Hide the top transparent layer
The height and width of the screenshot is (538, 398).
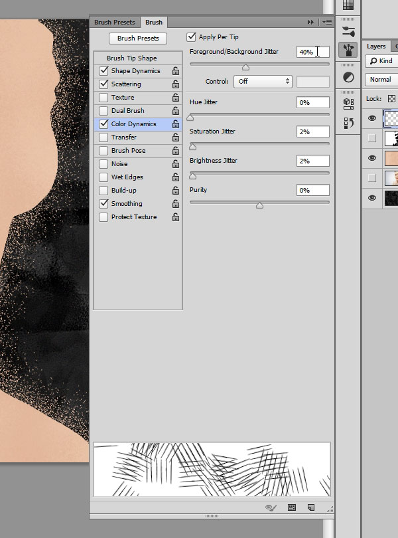coord(372,118)
